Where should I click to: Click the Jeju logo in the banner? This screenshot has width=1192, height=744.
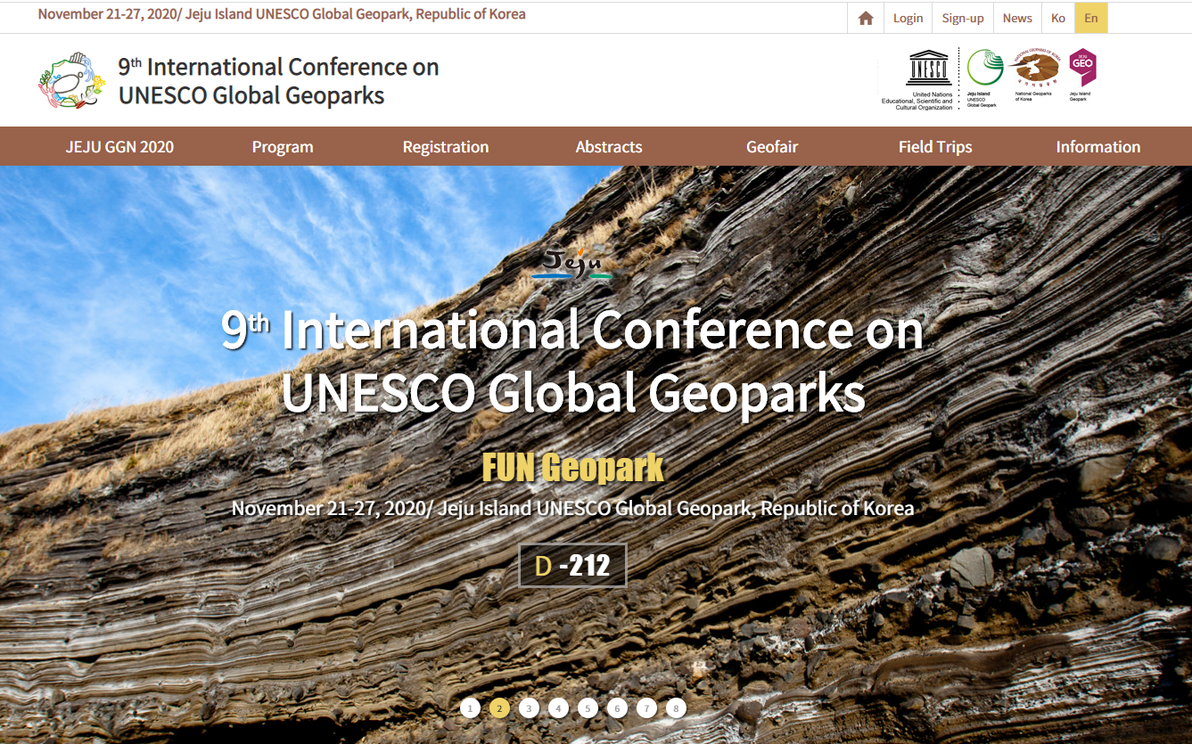point(572,264)
